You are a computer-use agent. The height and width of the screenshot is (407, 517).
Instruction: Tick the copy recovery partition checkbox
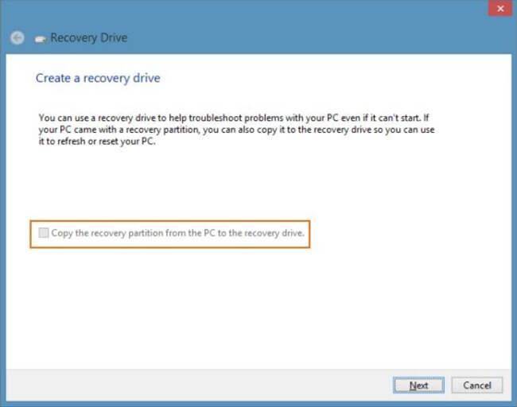(x=43, y=233)
